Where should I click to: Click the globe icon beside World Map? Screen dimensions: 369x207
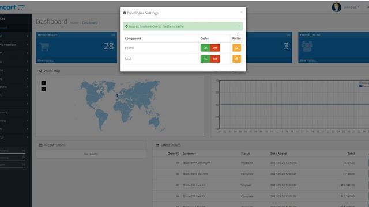[x=40, y=71]
